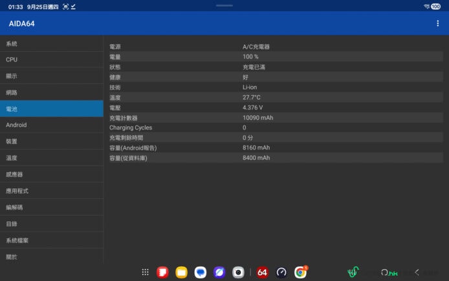Select the 容量(從資料庫) 8400 mAh row

tap(276, 158)
